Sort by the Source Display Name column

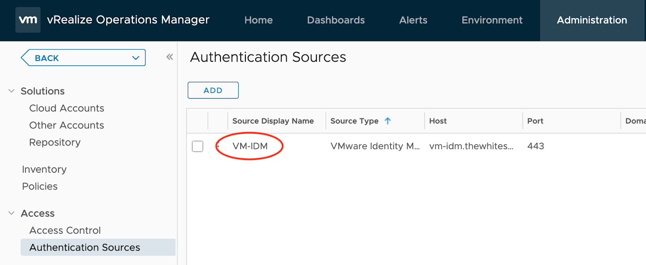pyautogui.click(x=273, y=121)
